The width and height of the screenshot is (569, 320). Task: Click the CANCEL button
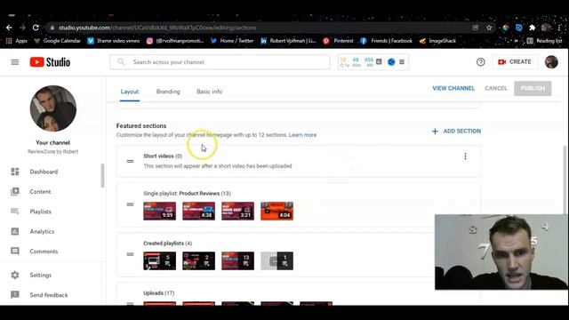tap(496, 88)
